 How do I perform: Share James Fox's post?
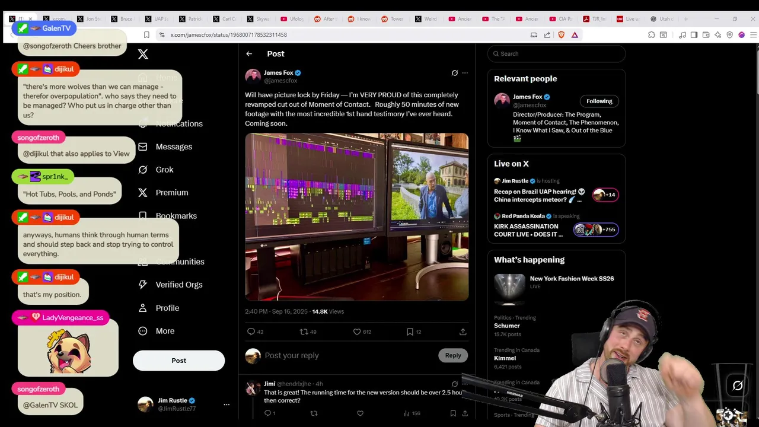click(x=463, y=332)
